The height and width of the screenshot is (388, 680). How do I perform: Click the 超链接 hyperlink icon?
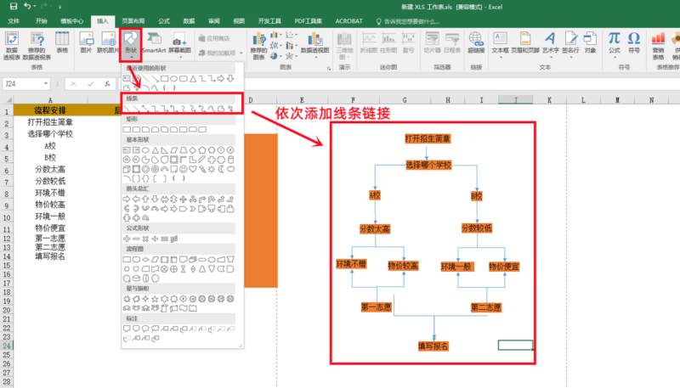tap(475, 43)
